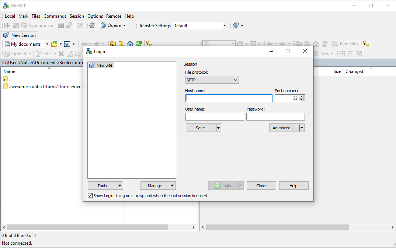The image size is (396, 248).
Task: Click the remote Select Files plus icon
Action: pos(342,54)
